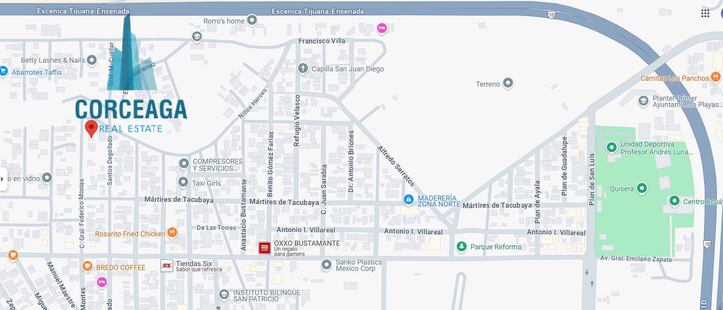Click the 'C. Juan Sarabia' street label
The image size is (723, 310).
coord(324,189)
